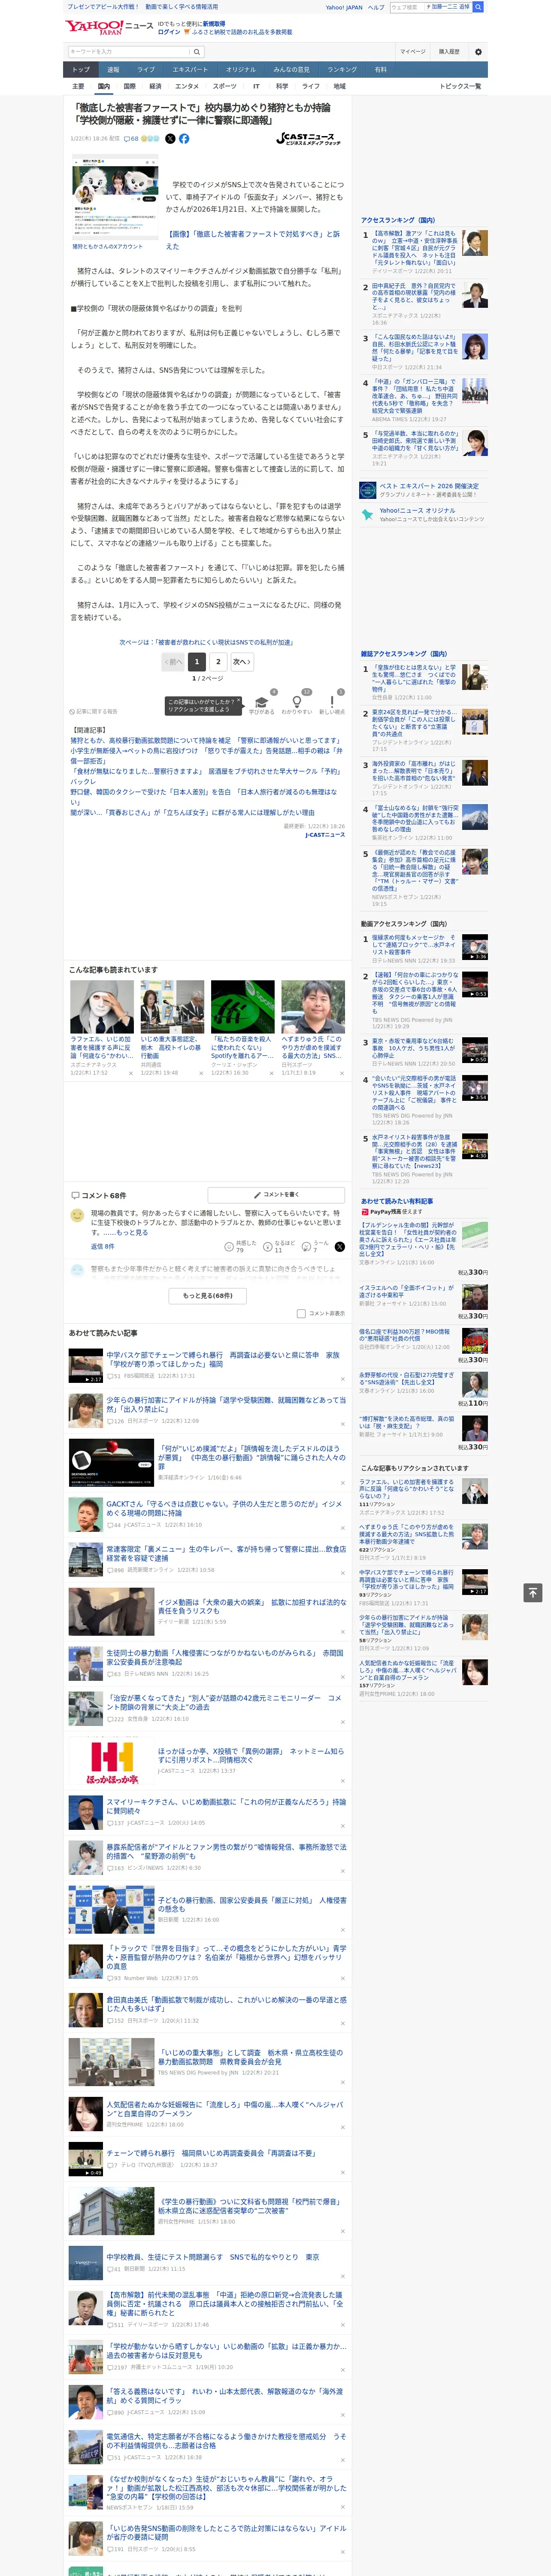Report the article via 記事に関する報告

point(94,712)
